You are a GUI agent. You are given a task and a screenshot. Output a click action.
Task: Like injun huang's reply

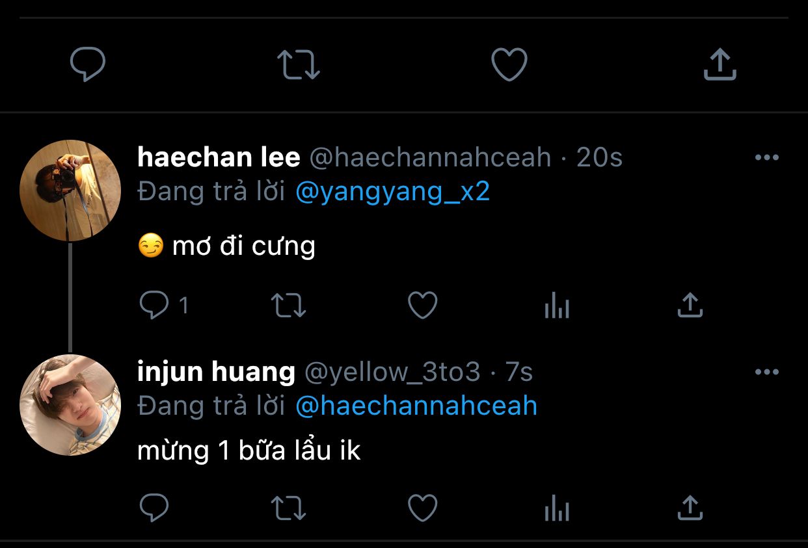tap(423, 508)
